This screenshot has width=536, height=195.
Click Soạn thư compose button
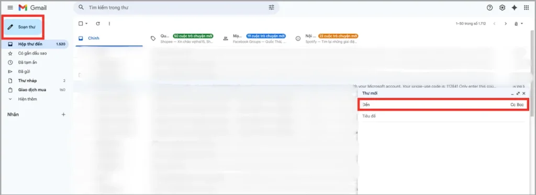pyautogui.click(x=23, y=27)
